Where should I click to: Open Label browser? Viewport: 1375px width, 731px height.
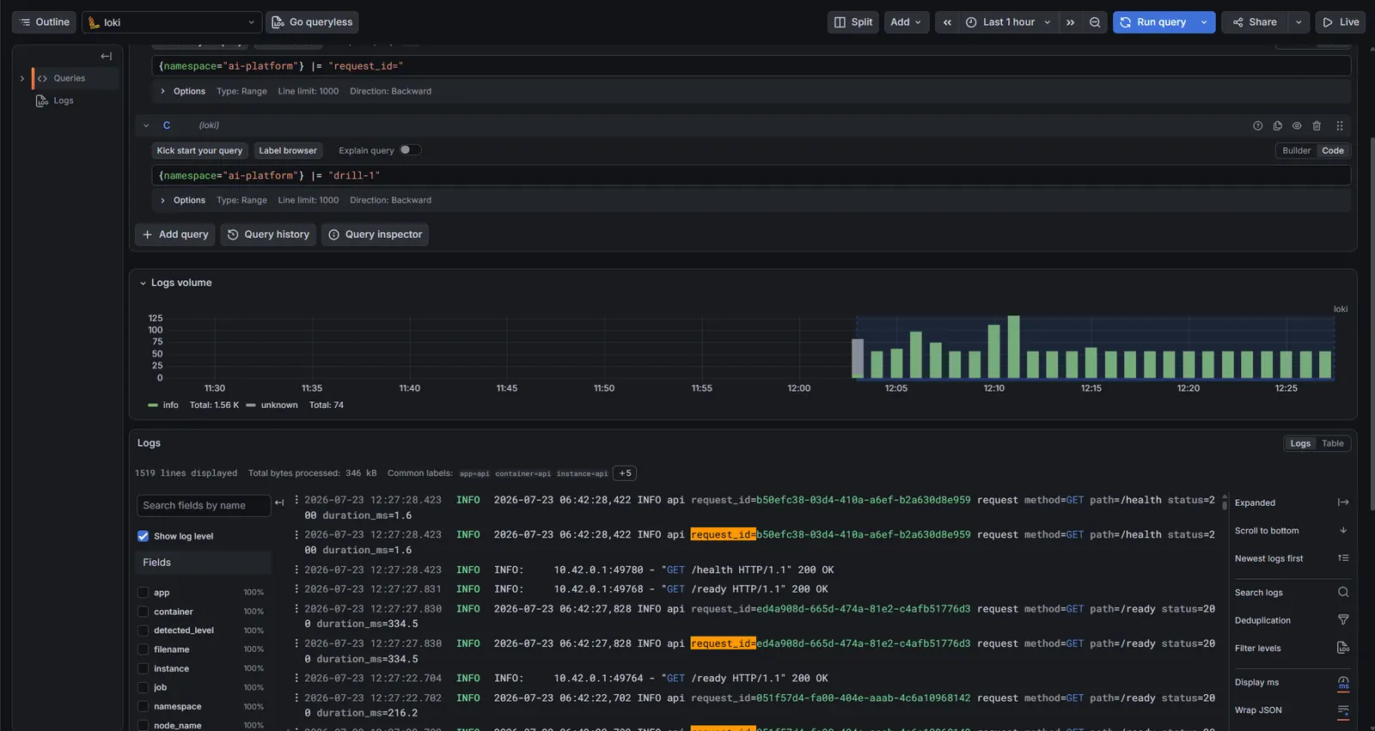click(x=288, y=150)
